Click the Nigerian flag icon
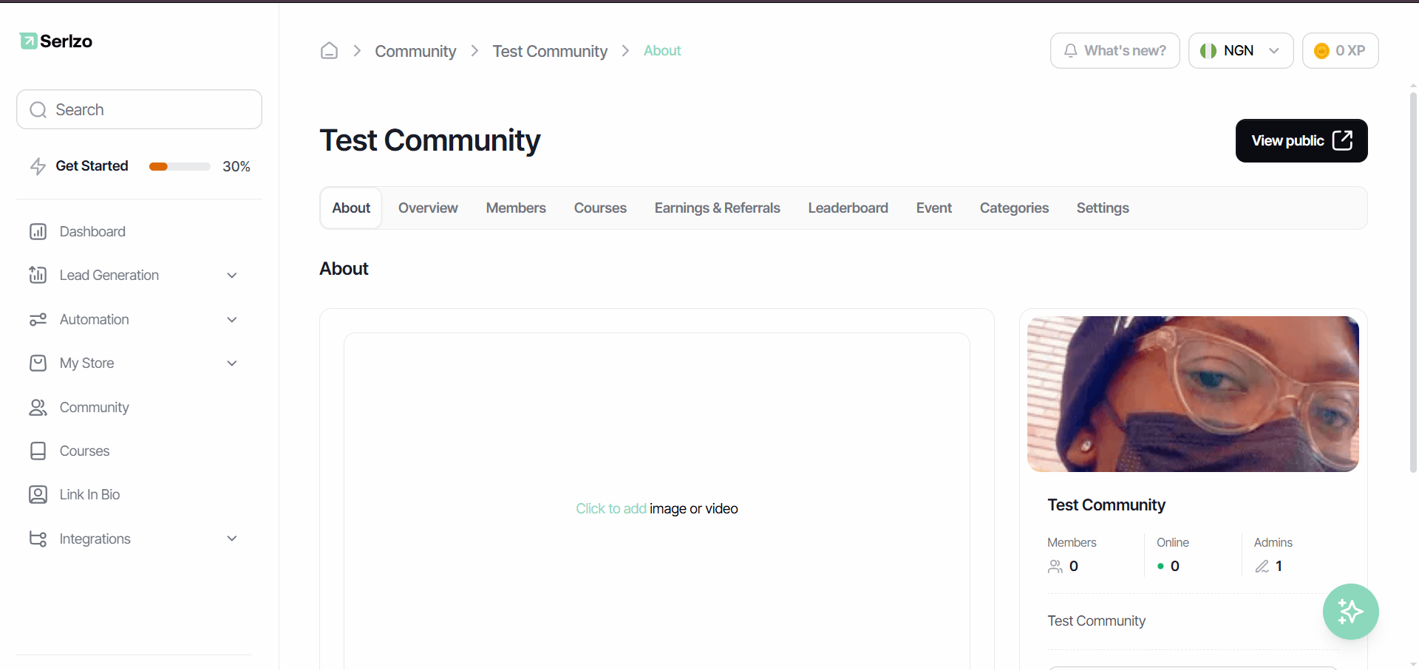Screen dimensions: 1419x670 point(1208,51)
